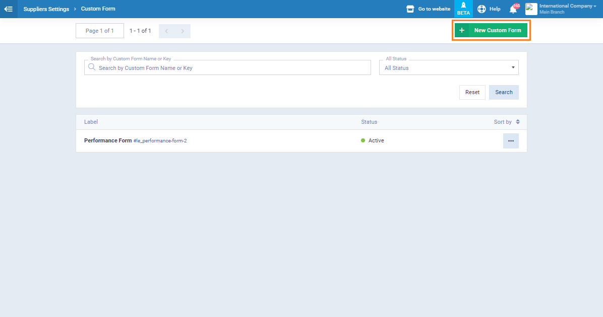Click the Go to website store icon
The width and height of the screenshot is (603, 317).
click(x=410, y=9)
